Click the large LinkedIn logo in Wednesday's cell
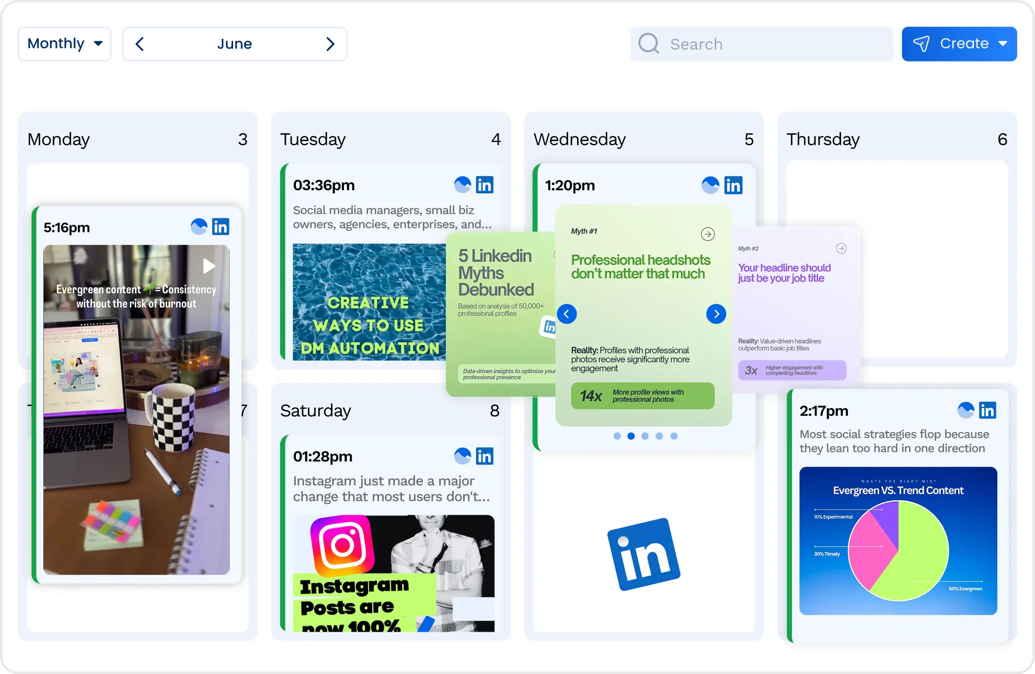This screenshot has width=1035, height=674. coord(645,553)
